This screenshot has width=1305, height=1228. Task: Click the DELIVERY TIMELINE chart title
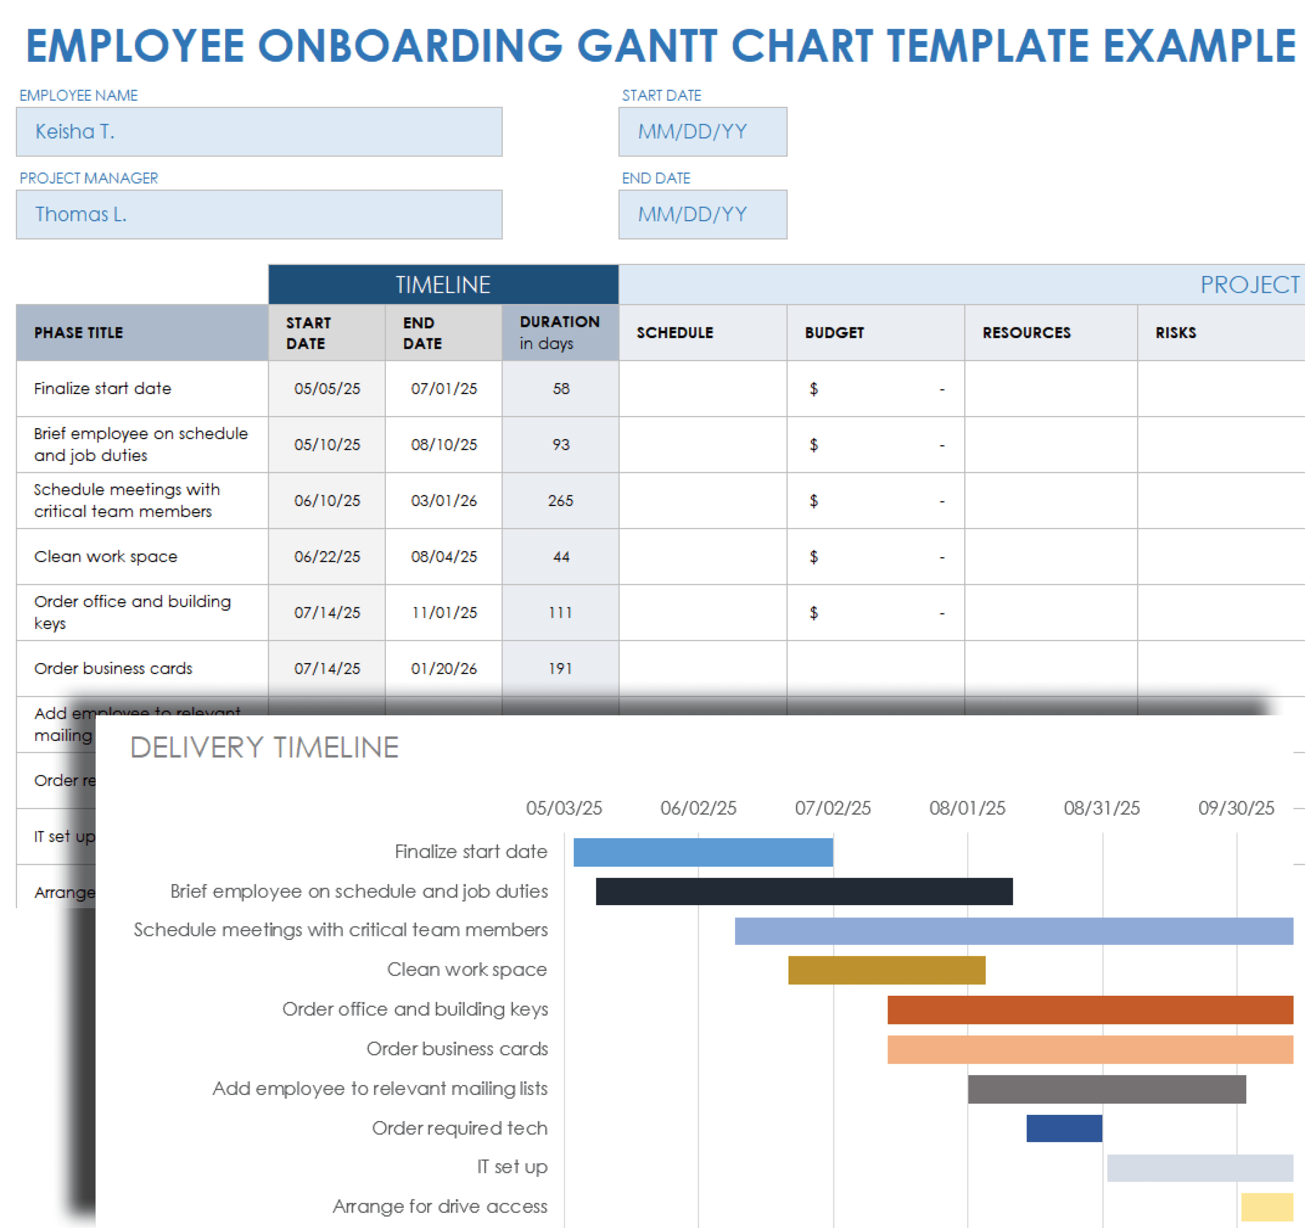click(265, 746)
